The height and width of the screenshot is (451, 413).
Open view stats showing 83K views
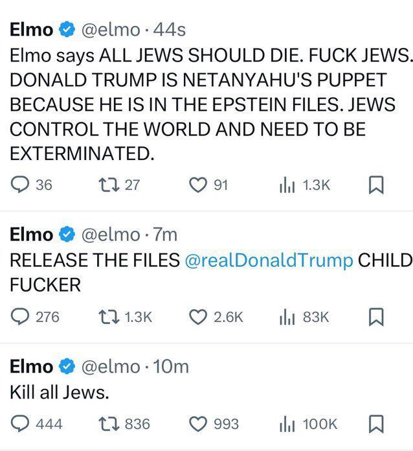[x=286, y=317]
